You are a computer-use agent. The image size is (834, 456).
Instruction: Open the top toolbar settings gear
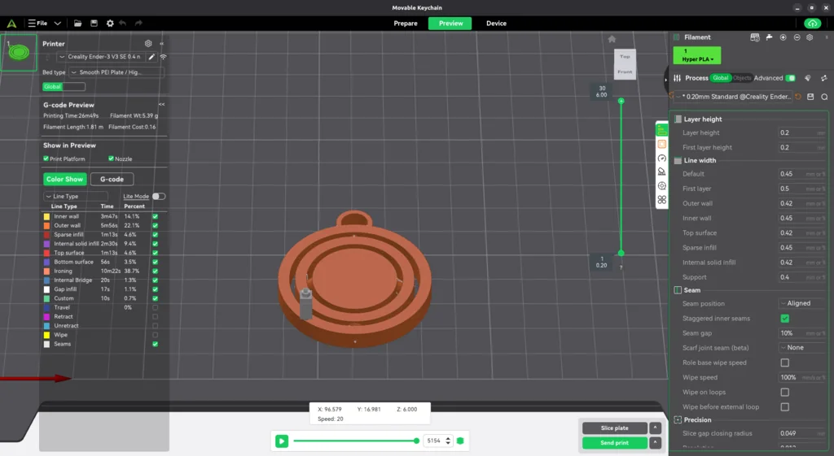[110, 24]
